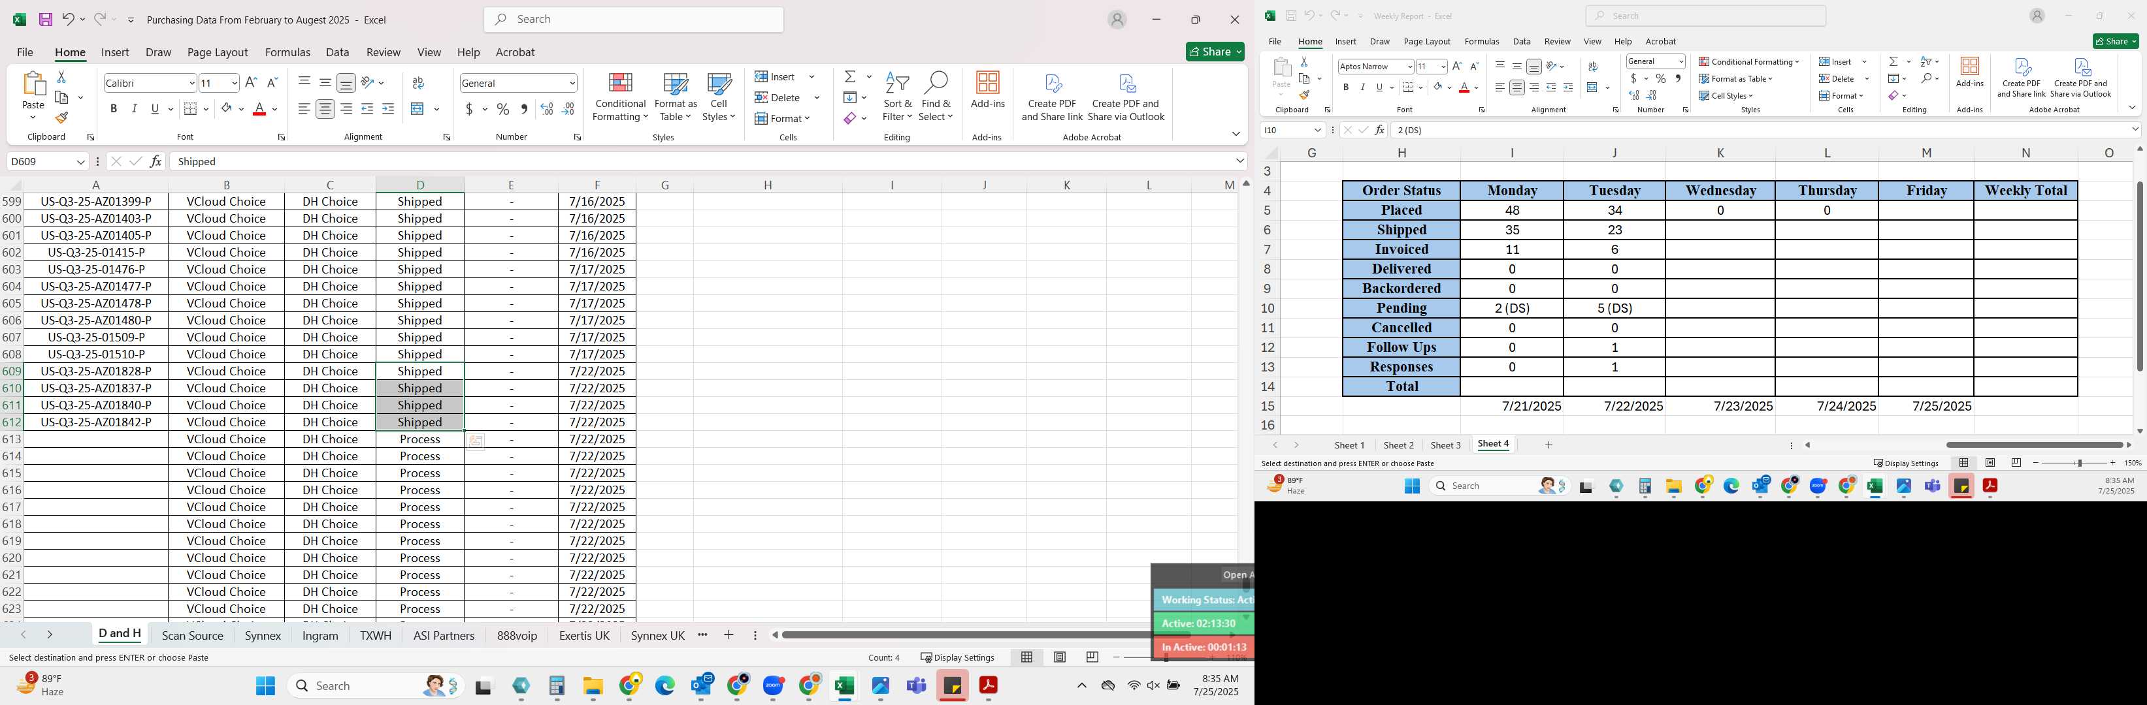Viewport: 2147px width, 705px height.
Task: Select Weekly Total header cell
Action: click(x=2025, y=191)
